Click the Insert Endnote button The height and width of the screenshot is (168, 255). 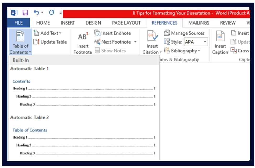pyautogui.click(x=112, y=33)
